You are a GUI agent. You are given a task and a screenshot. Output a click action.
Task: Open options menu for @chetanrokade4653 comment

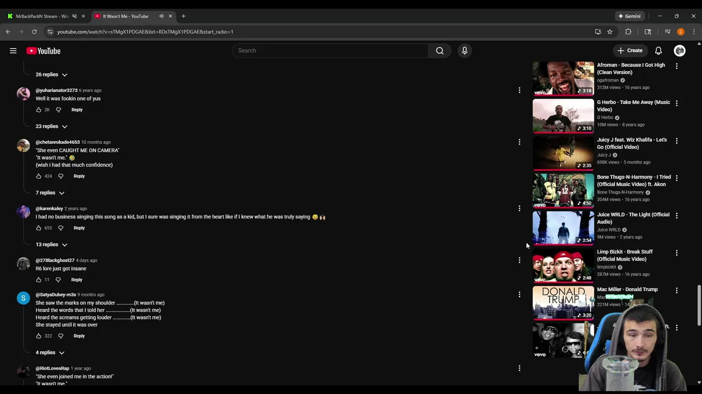click(519, 142)
